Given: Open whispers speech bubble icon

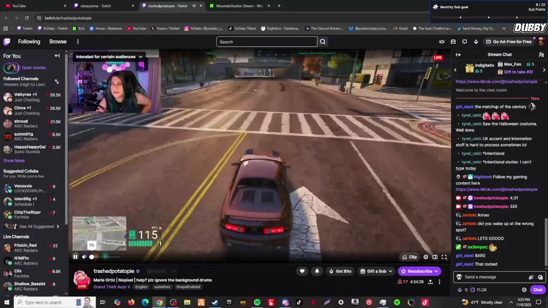Looking at the screenshot, I should 465,41.
